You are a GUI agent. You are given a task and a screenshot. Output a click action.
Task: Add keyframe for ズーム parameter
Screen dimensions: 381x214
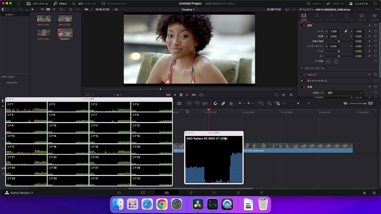click(370, 31)
